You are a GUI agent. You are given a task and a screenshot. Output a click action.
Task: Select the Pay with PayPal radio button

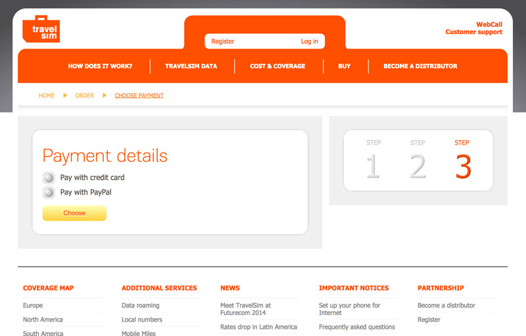(x=49, y=193)
